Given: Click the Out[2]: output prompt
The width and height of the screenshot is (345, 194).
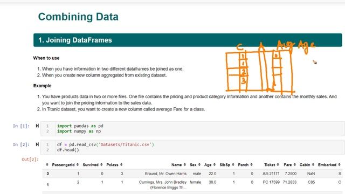Looking at the screenshot, I should [30, 160].
